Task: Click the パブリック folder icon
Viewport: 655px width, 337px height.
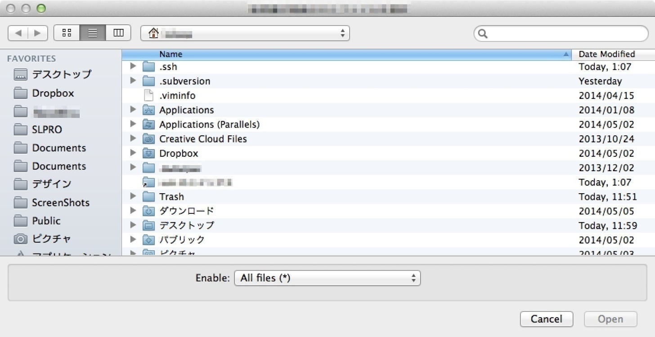Action: (x=148, y=240)
